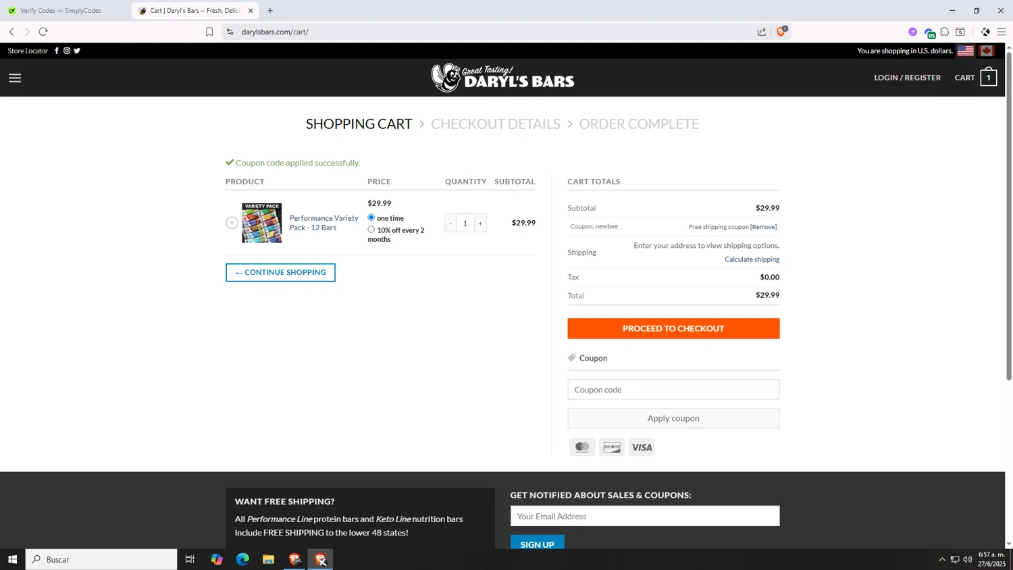This screenshot has width=1013, height=570.
Task: Click the CART text link in header
Action: tap(964, 78)
